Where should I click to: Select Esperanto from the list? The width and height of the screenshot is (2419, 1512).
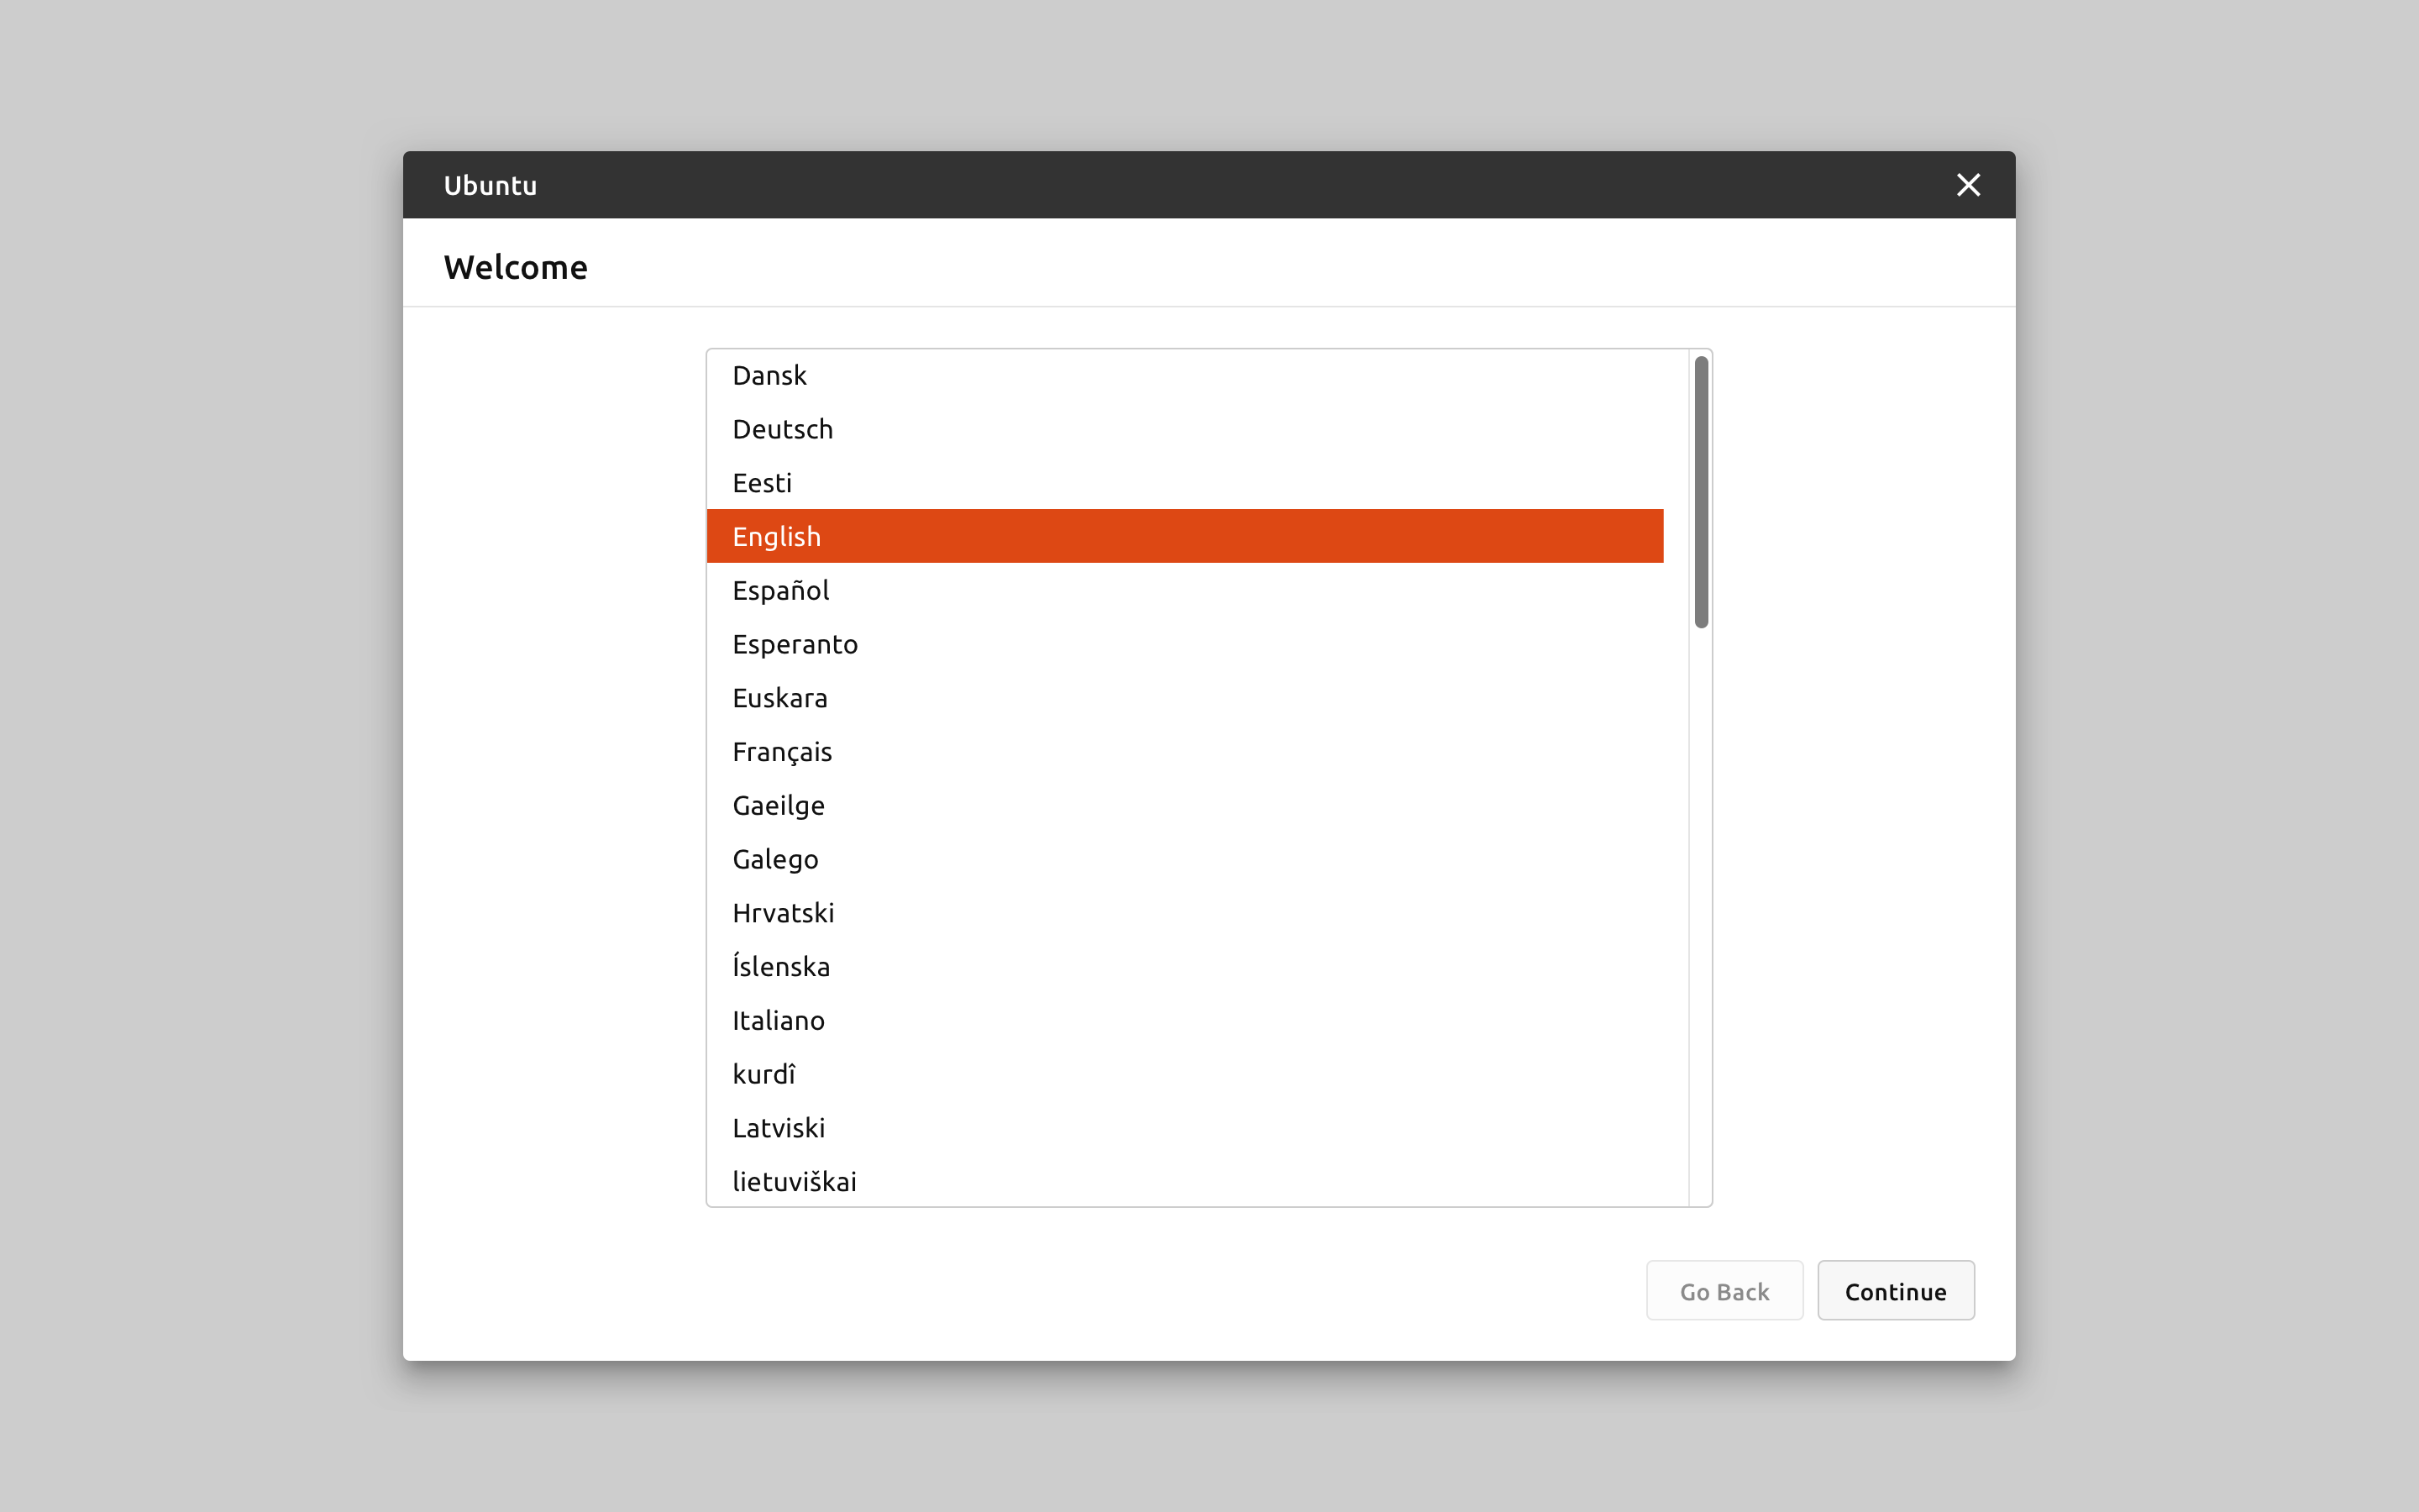[x=795, y=644]
